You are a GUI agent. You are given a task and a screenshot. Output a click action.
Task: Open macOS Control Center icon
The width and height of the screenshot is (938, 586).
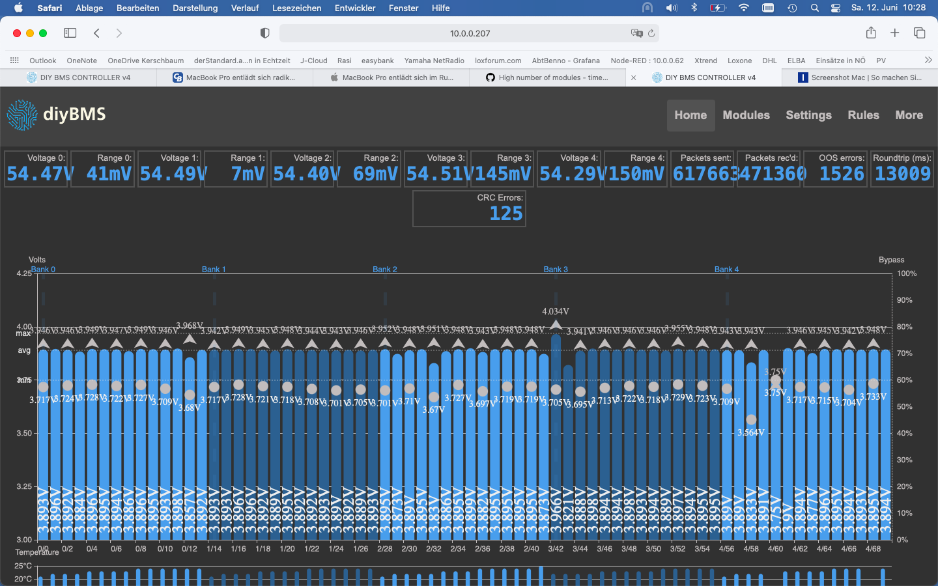pyautogui.click(x=836, y=8)
